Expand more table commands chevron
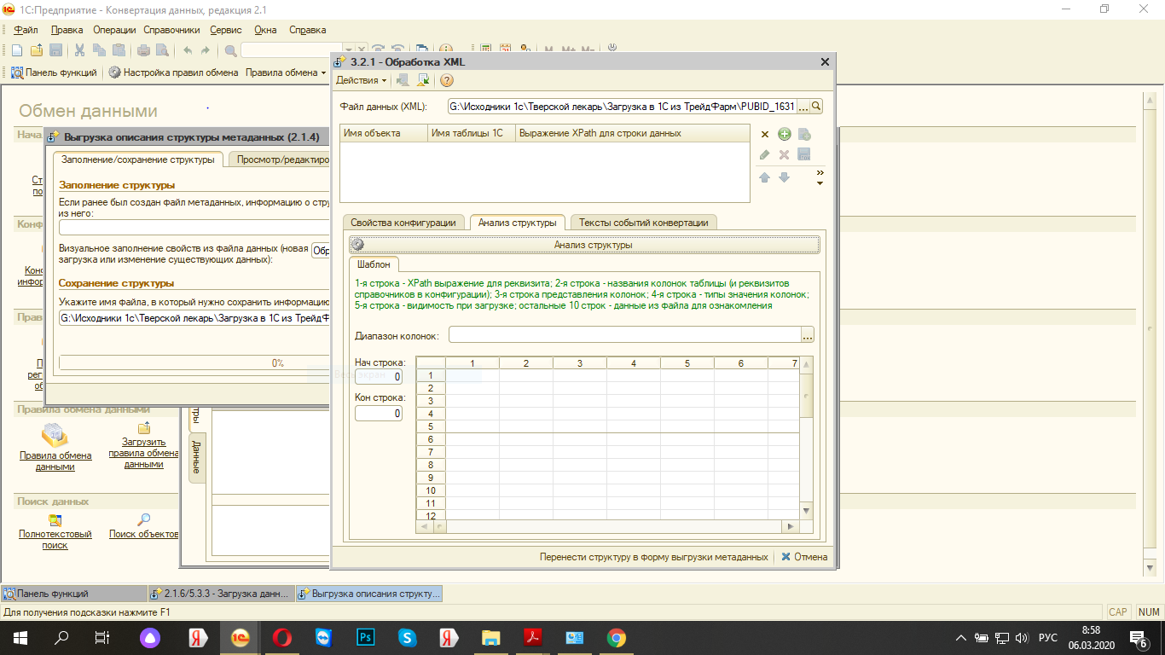Image resolution: width=1165 pixels, height=655 pixels. pos(820,177)
